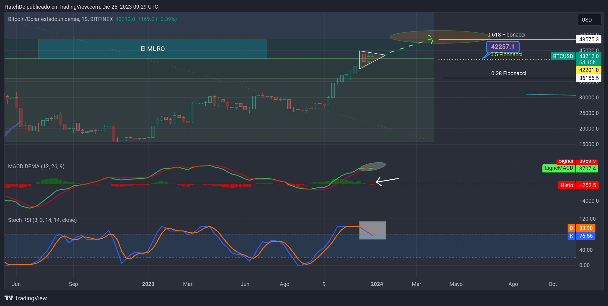608x306 pixels.
Task: Click the red Histo value label
Action: (x=567, y=185)
